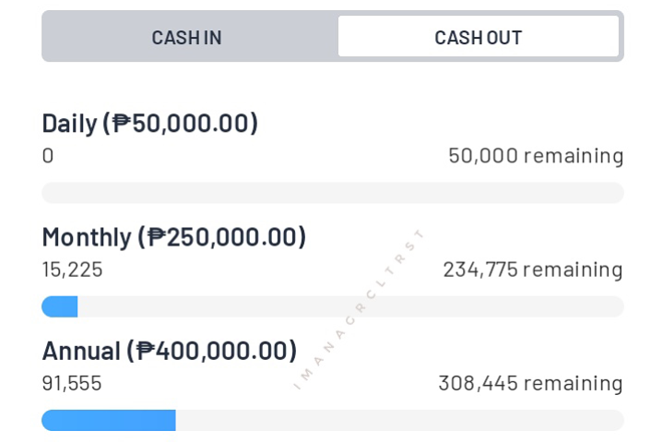
Task: Click the Monthly used amount 15,225
Action: pyautogui.click(x=72, y=269)
